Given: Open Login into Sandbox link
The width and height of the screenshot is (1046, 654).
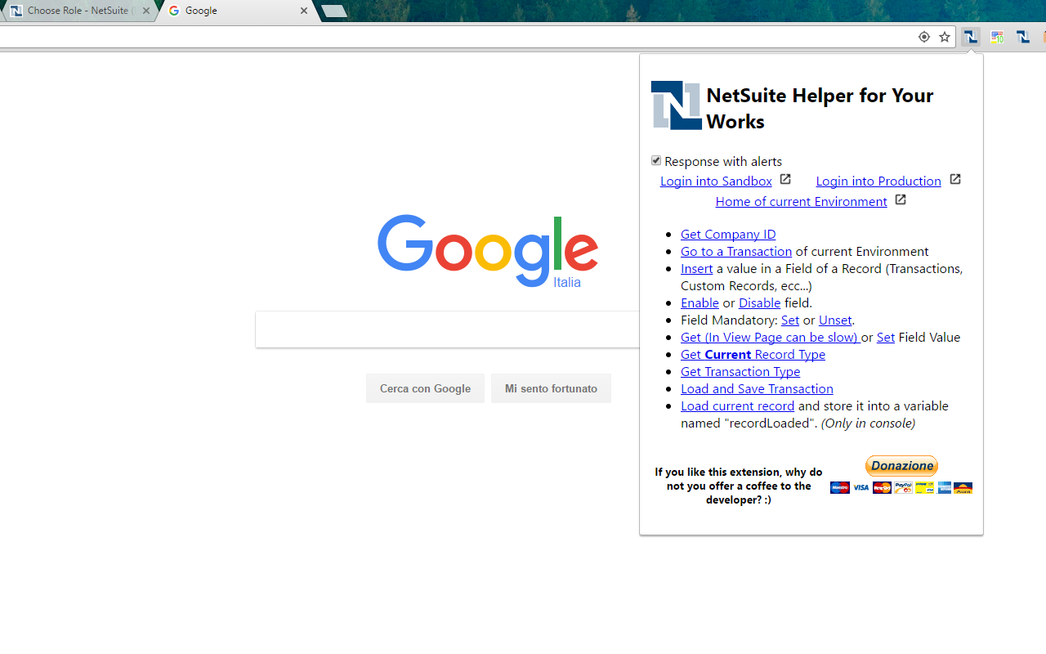Looking at the screenshot, I should 716,181.
